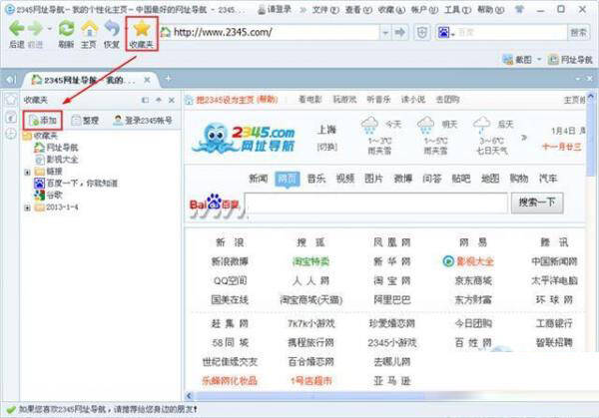Expand the 链接 folder in favorites tree
The height and width of the screenshot is (418, 599).
click(27, 173)
